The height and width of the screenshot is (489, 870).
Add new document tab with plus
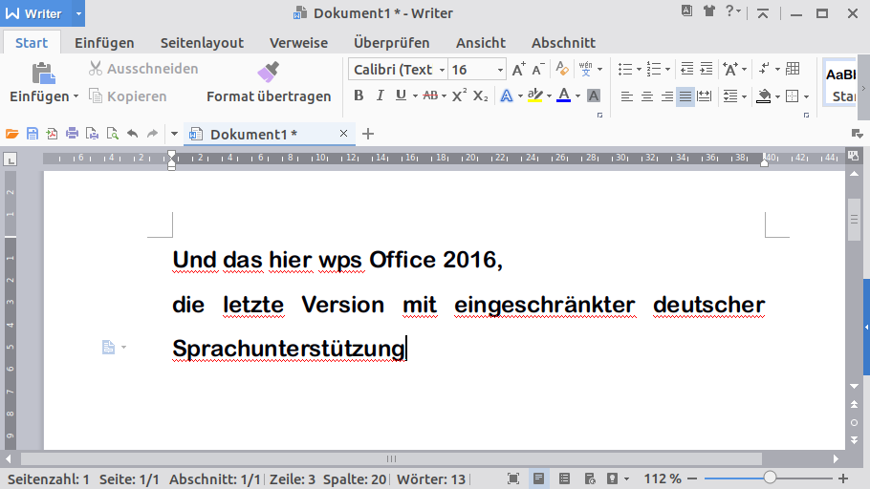pyautogui.click(x=368, y=134)
